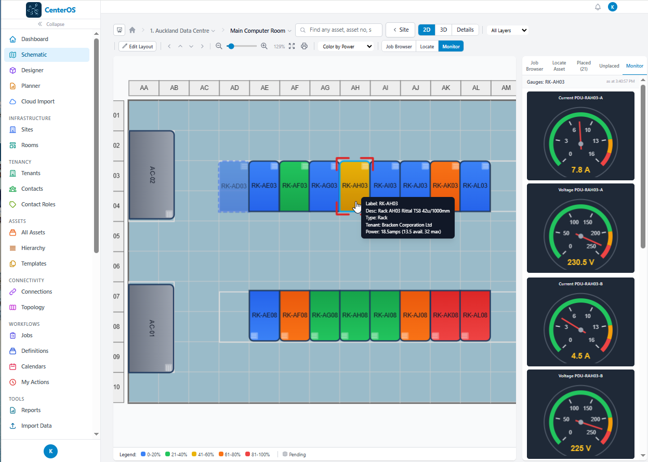This screenshot has height=462, width=648.
Task: Pan layout up with arrow
Action: click(180, 46)
